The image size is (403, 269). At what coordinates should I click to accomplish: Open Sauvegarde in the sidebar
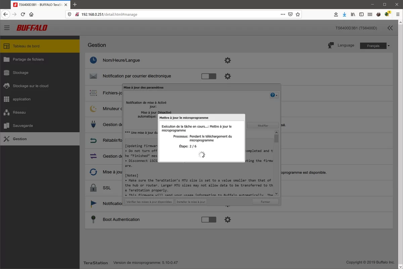40,126
